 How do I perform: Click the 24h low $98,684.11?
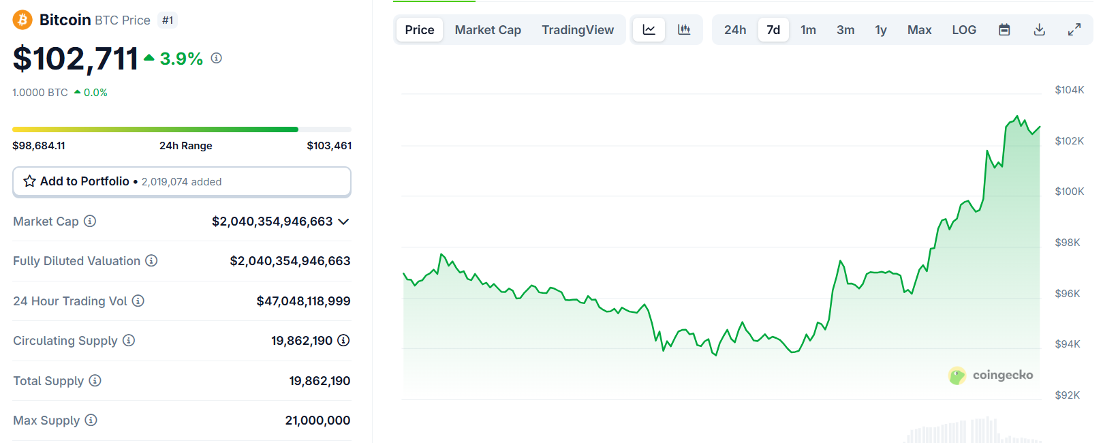[39, 146]
